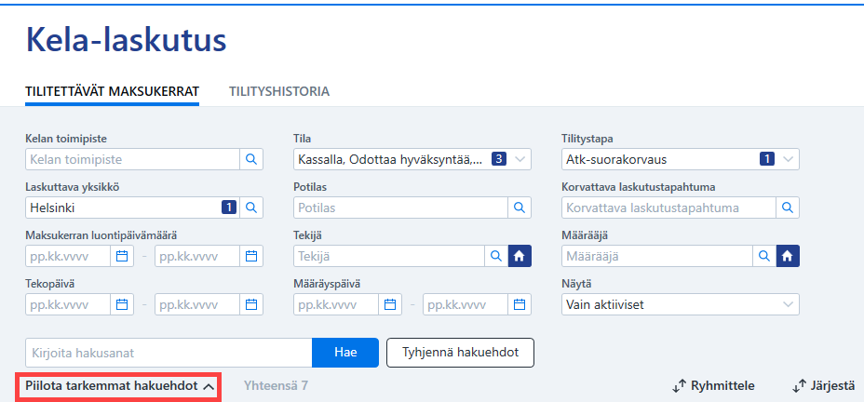Click magnifier icon in Määrääjä field
Image resolution: width=864 pixels, height=402 pixels.
point(764,256)
